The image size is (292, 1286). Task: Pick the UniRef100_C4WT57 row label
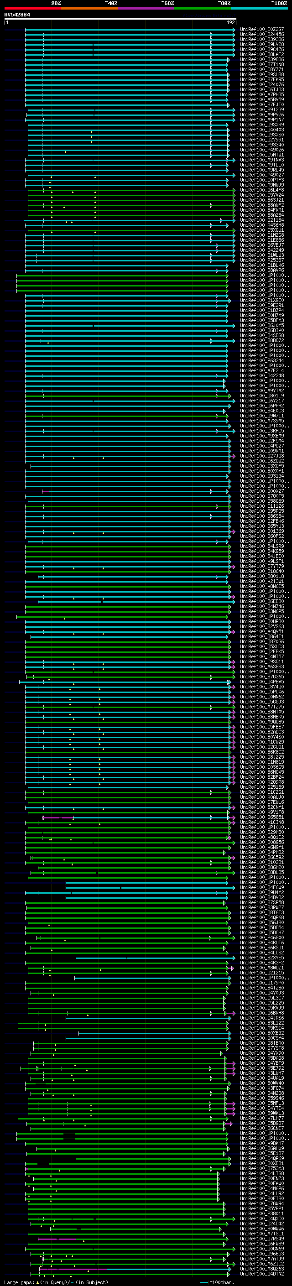pyautogui.click(x=262, y=656)
